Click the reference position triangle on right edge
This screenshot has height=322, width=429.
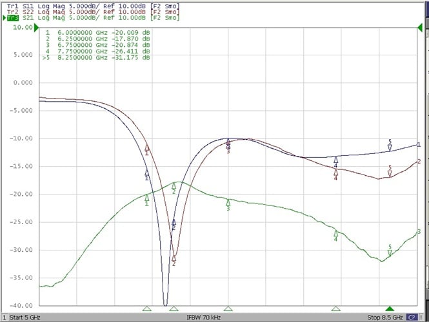coord(420,27)
